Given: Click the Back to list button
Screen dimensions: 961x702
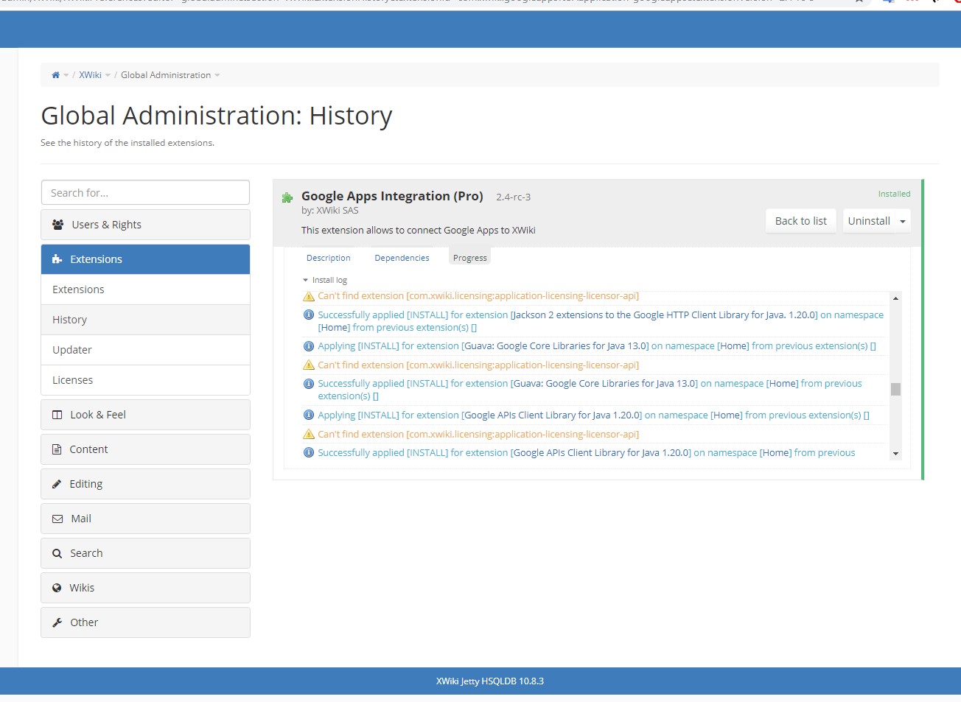Looking at the screenshot, I should coord(800,220).
